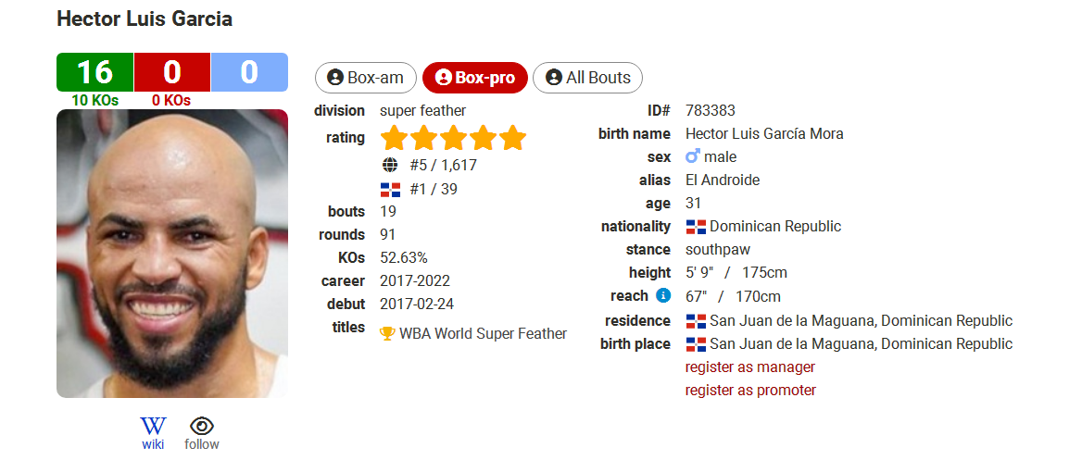Click the reach info icon
Image resolution: width=1082 pixels, height=460 pixels.
coord(663,296)
